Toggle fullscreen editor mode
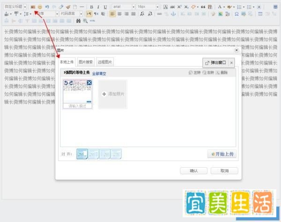Image resolution: width=281 pixels, height=222 pixels. coord(275,7)
